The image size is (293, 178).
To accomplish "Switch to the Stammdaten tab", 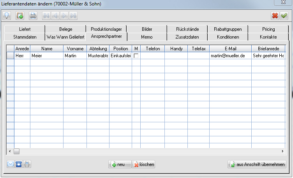I will coord(25,37).
